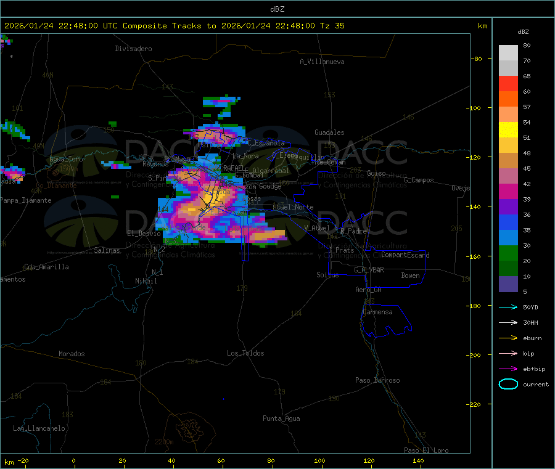The width and height of the screenshot is (555, 469).
Task: Click the 'Aero_GA' map label
Action: click(x=369, y=290)
